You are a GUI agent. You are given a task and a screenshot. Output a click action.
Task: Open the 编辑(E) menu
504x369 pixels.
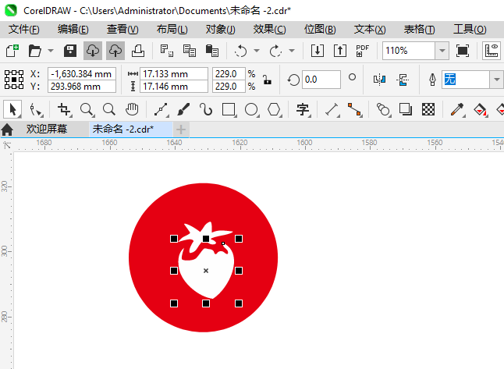(73, 29)
